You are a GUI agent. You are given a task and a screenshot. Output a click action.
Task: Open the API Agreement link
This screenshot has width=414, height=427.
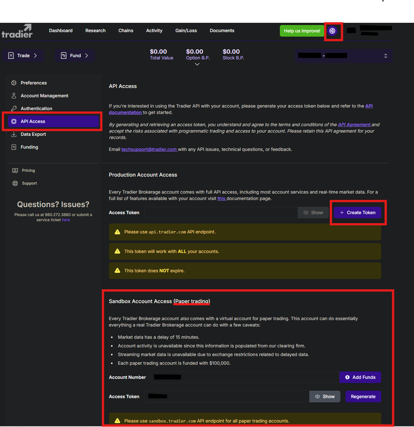coord(354,125)
